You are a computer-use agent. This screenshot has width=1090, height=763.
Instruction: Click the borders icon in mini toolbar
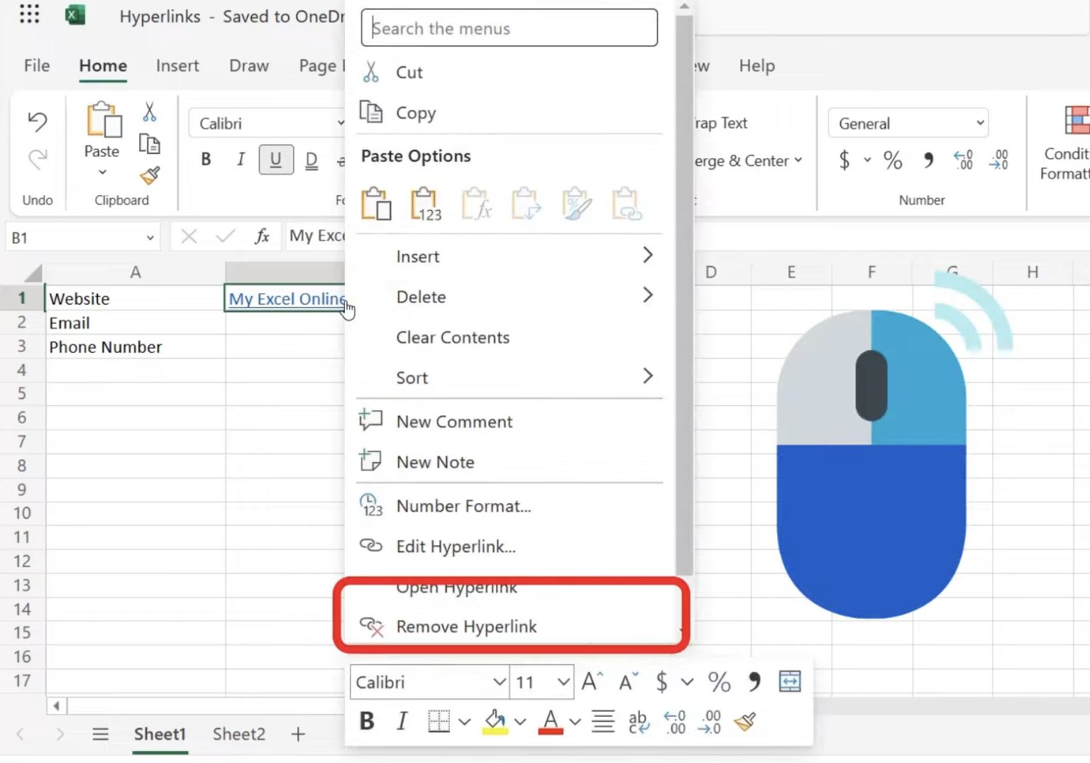[x=439, y=722]
